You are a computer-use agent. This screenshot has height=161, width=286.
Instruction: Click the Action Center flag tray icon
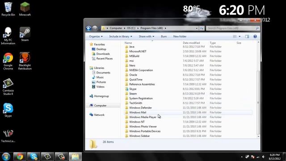(x=252, y=157)
